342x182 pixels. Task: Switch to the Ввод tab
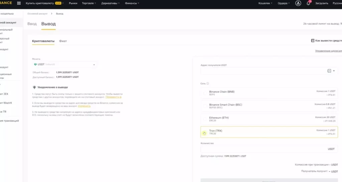[x=32, y=24]
